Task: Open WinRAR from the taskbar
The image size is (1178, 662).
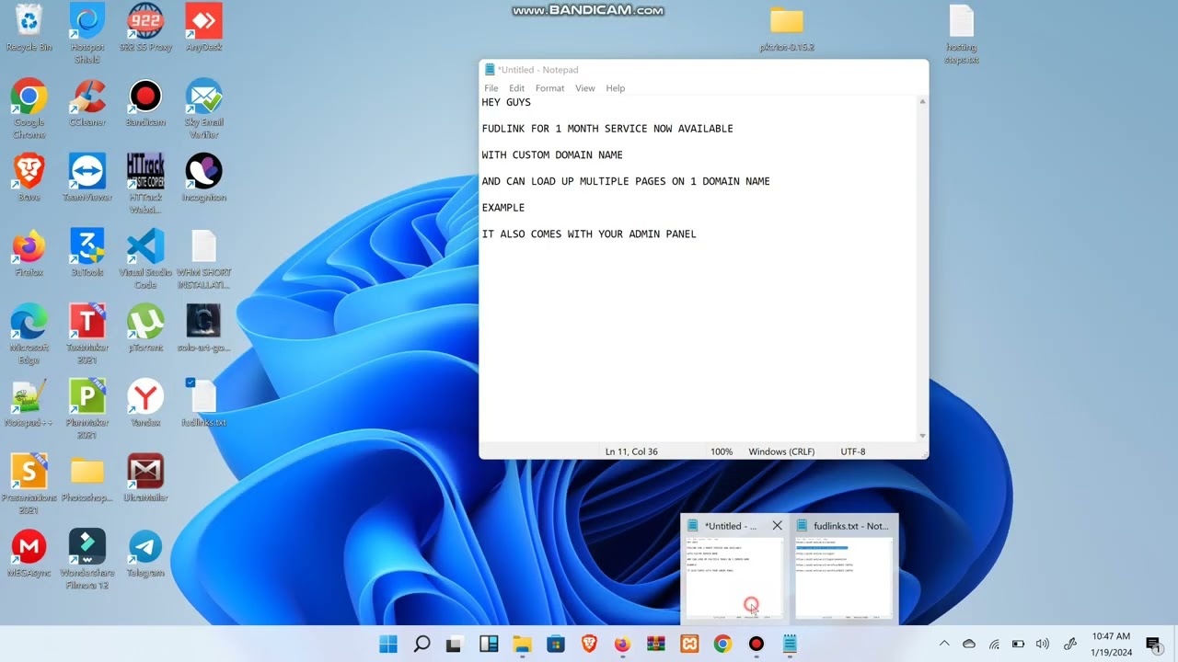Action: (x=655, y=645)
